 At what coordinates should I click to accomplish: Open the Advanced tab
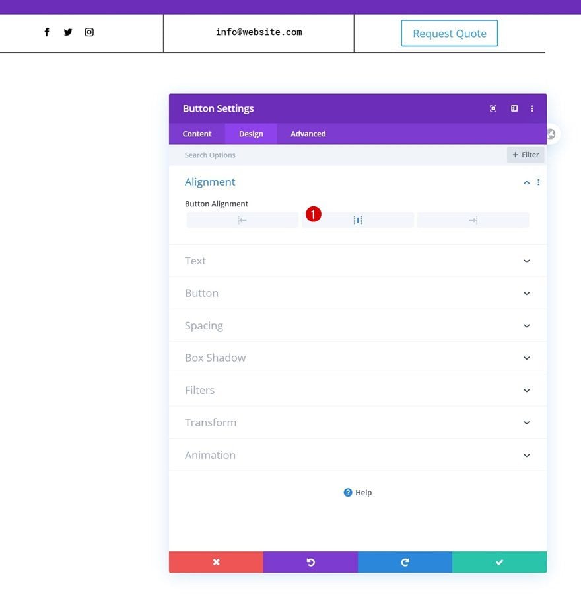click(308, 134)
